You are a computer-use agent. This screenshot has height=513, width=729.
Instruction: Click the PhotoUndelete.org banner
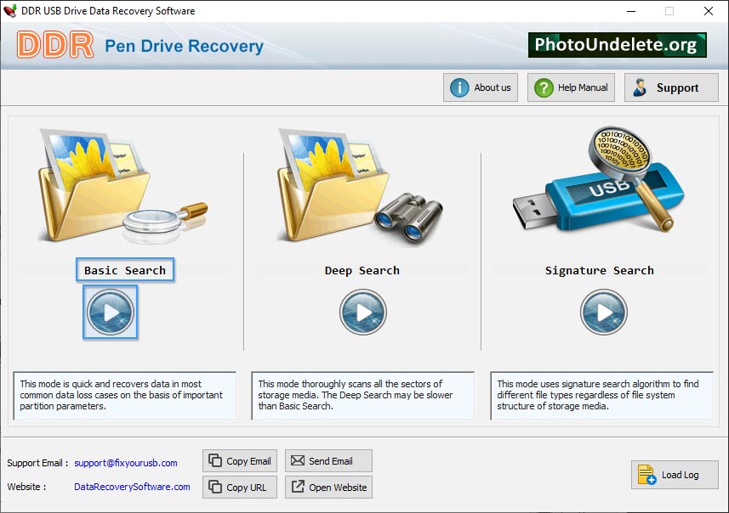618,44
